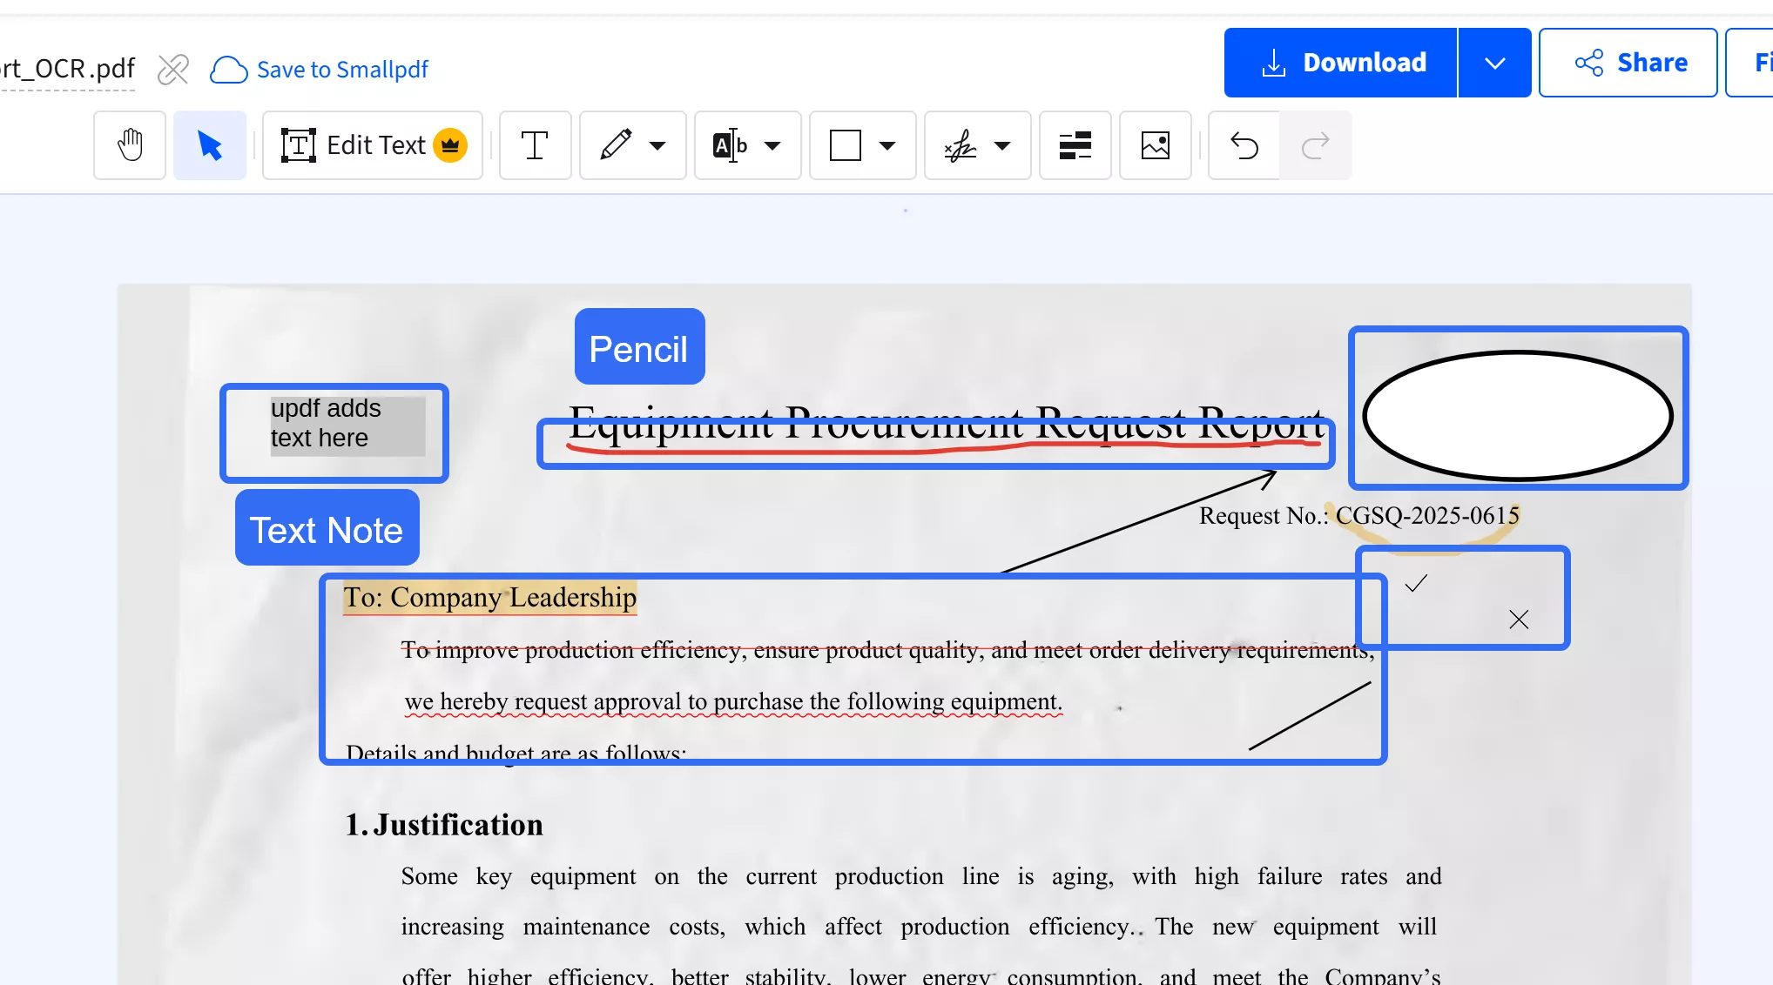Select the white ellipse shape annotation

click(1518, 416)
